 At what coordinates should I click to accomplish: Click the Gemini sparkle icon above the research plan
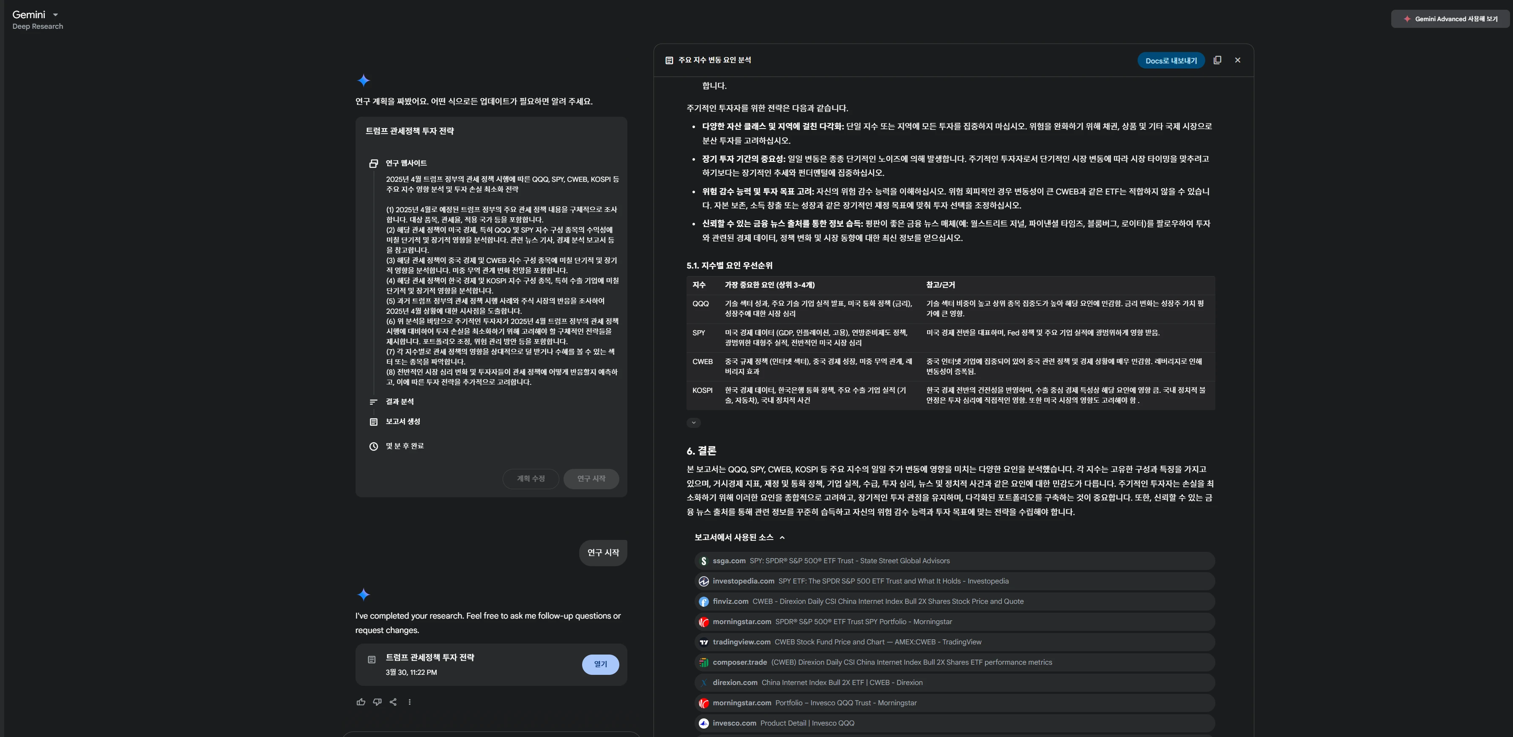tap(364, 80)
